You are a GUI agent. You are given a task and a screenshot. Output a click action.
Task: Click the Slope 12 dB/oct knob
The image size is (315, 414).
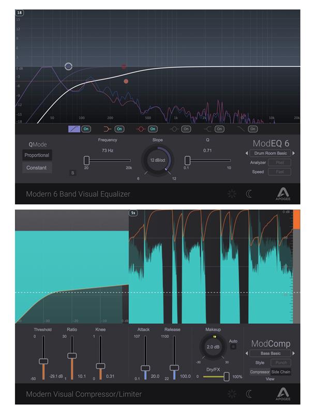(x=157, y=160)
